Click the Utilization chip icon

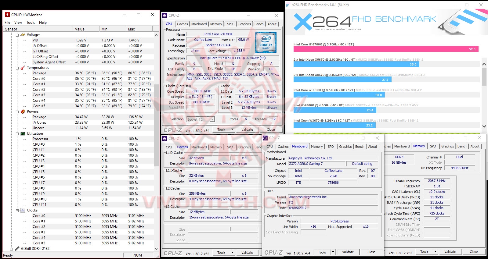(23, 133)
